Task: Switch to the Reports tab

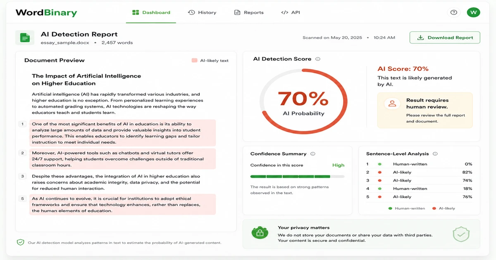Action: (249, 12)
